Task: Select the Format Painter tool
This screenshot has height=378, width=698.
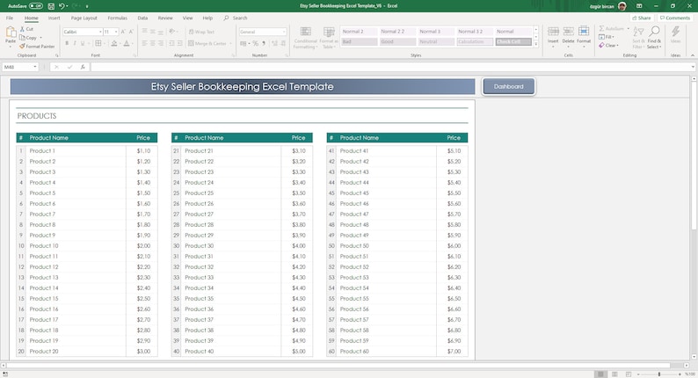Action: pos(37,47)
